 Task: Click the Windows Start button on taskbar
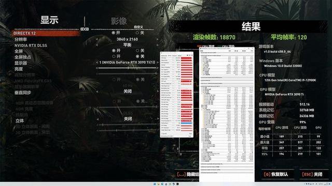155,184
